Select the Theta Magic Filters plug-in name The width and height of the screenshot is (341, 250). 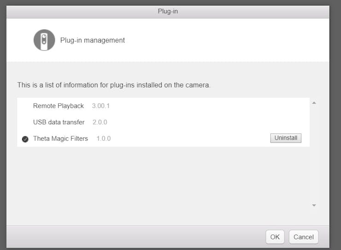[60, 139]
